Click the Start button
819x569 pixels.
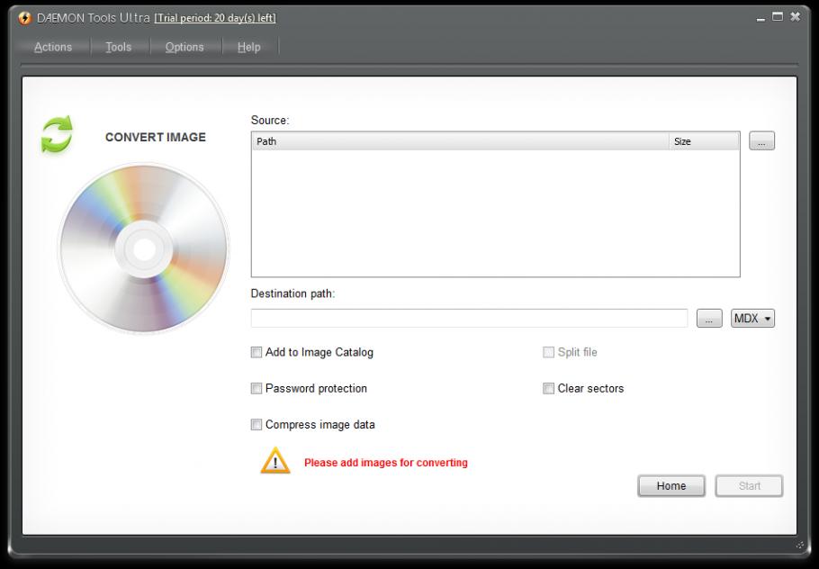click(749, 486)
